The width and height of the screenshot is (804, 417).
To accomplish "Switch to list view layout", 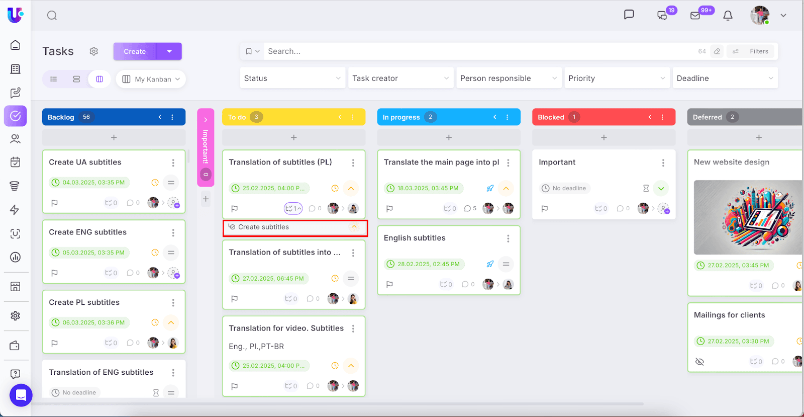I will pos(54,79).
